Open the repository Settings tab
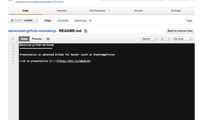Screen dimensions: 202x120 176,11
